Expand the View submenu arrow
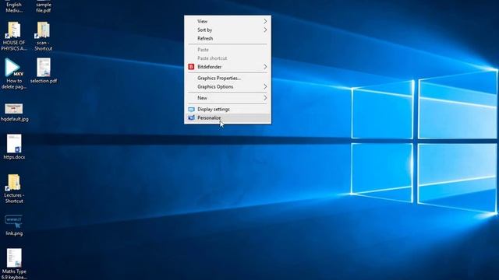 [x=265, y=21]
